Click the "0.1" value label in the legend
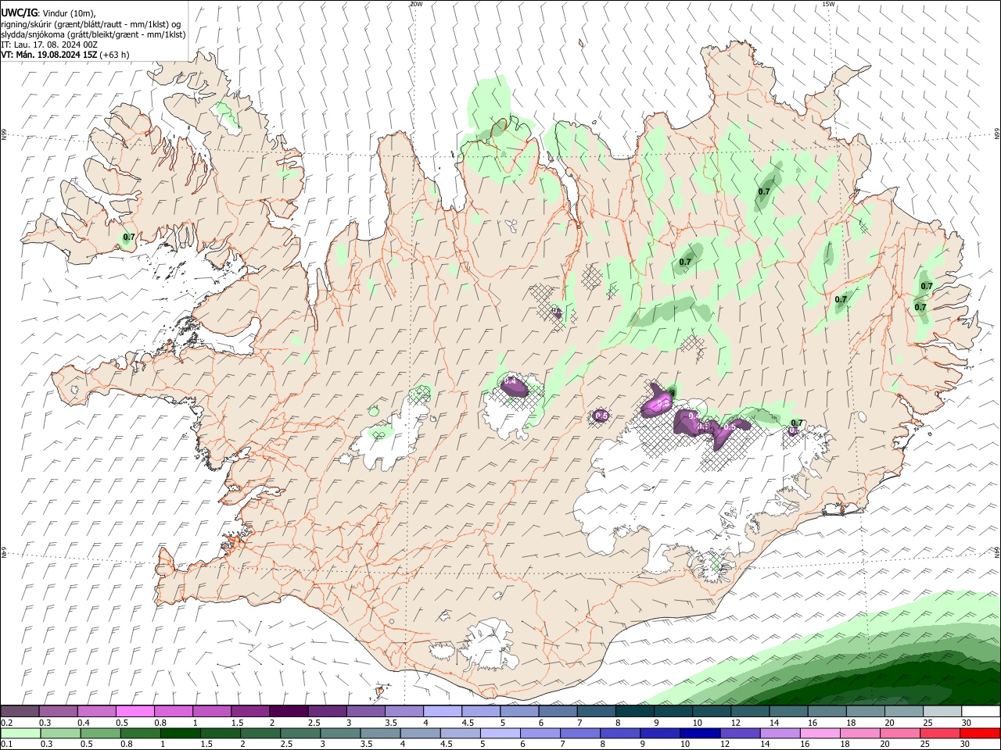Viewport: 1001px width, 750px height. coord(6,745)
